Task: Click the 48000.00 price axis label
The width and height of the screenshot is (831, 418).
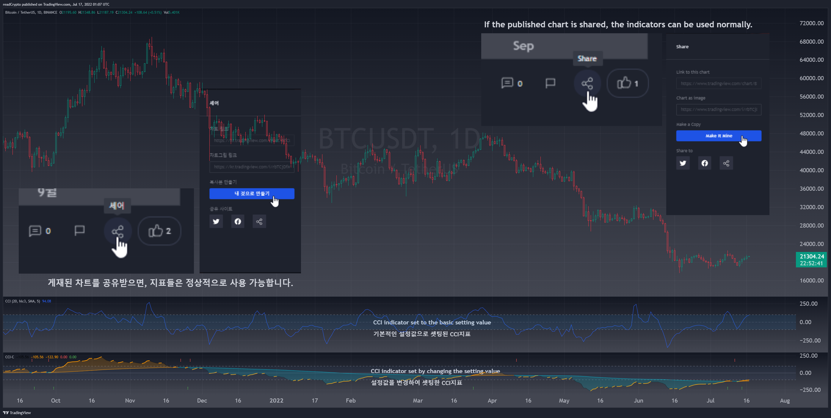Action: tap(811, 133)
